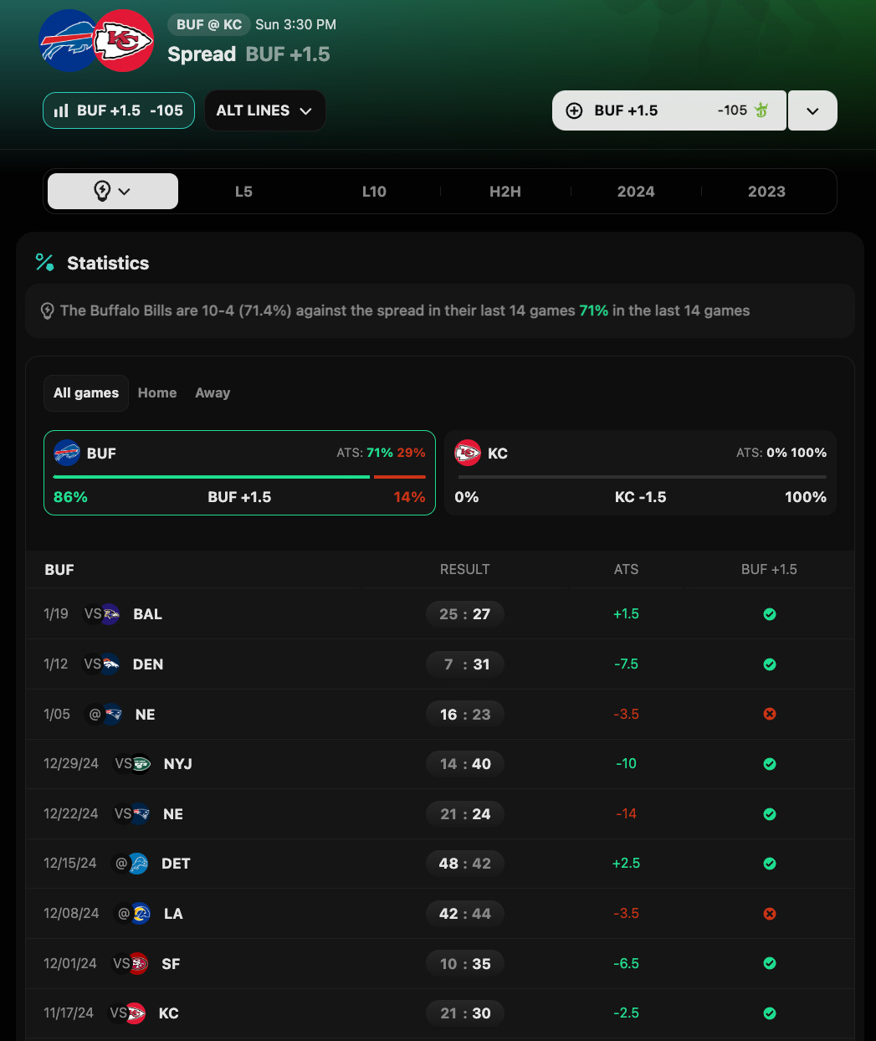Switch to the L5 tab
876x1041 pixels.
[x=243, y=192]
